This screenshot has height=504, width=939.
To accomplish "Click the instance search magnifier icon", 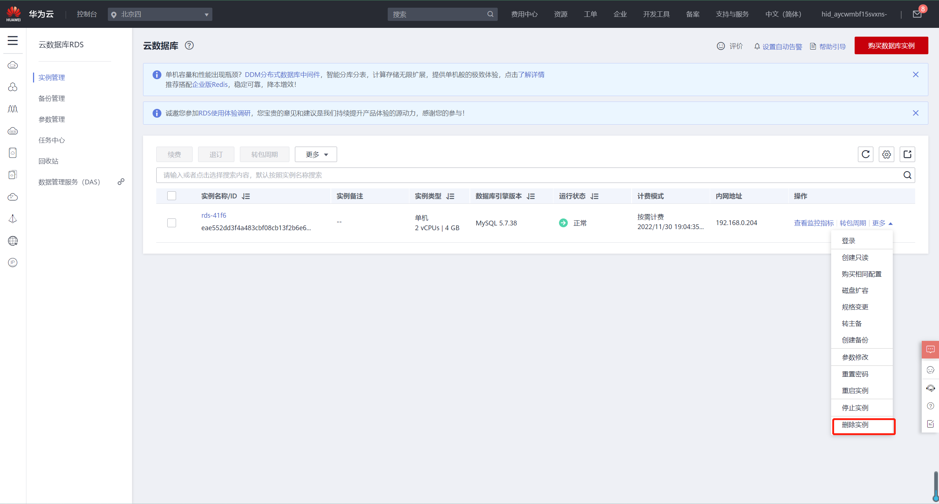I will point(907,175).
